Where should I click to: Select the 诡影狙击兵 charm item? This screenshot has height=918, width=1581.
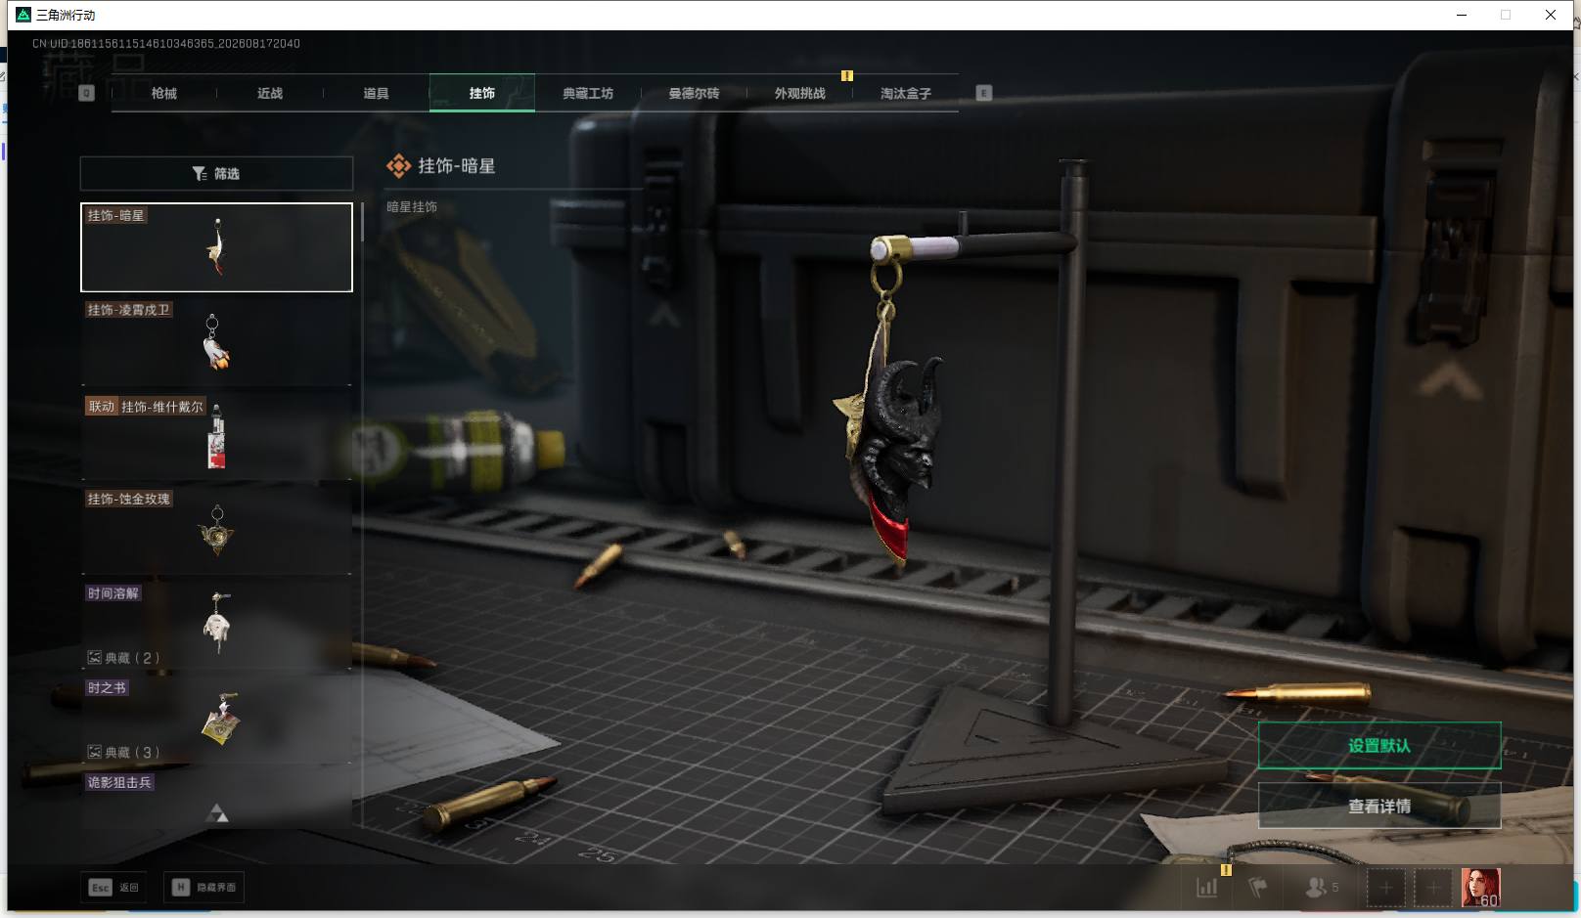[216, 800]
